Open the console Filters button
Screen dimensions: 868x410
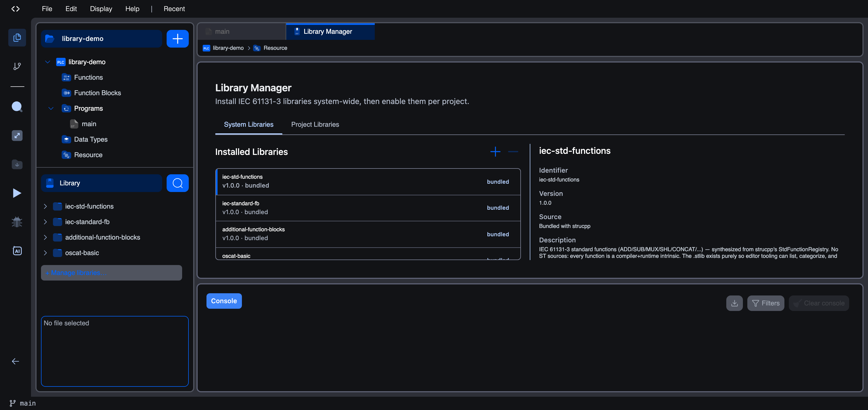766,303
